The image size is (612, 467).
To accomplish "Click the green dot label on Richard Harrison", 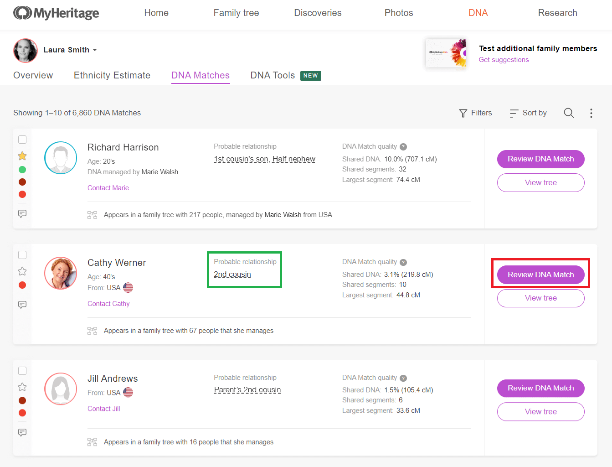I will click(x=22, y=170).
